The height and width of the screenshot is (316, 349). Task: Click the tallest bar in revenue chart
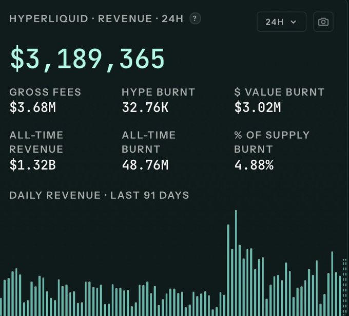point(236,263)
